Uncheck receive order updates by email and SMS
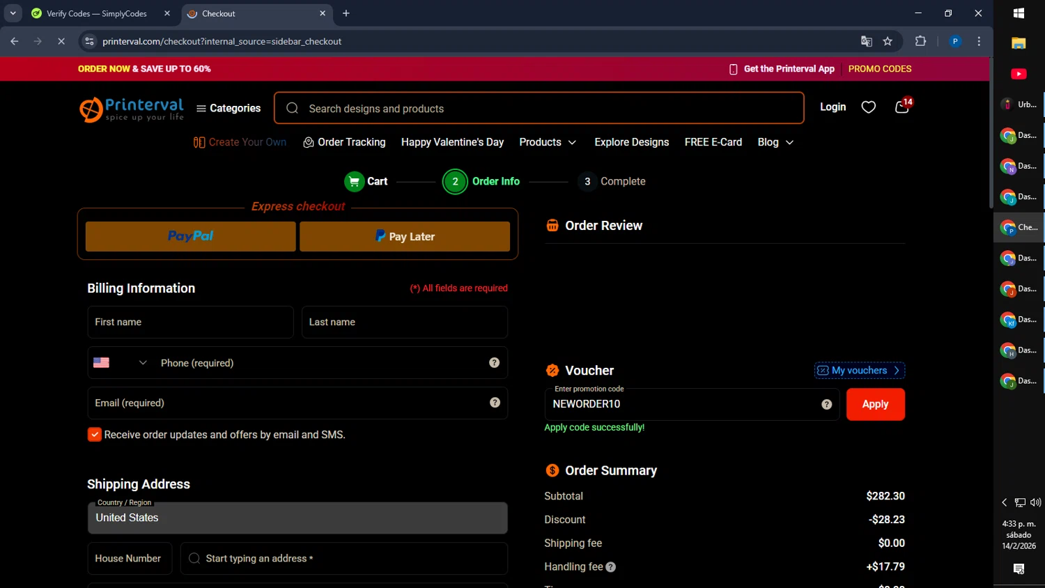The height and width of the screenshot is (588, 1045). (95, 435)
